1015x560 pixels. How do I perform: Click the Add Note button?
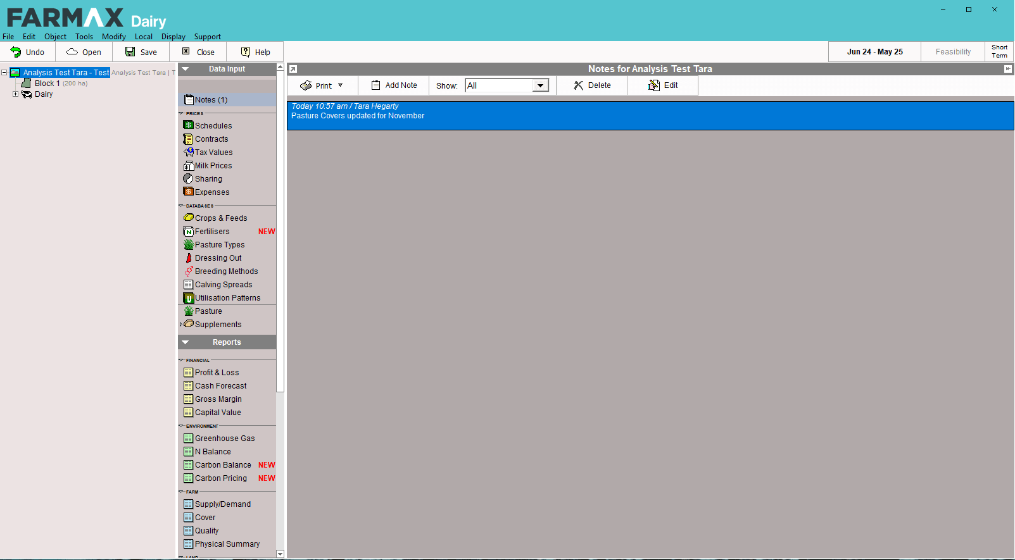[394, 85]
